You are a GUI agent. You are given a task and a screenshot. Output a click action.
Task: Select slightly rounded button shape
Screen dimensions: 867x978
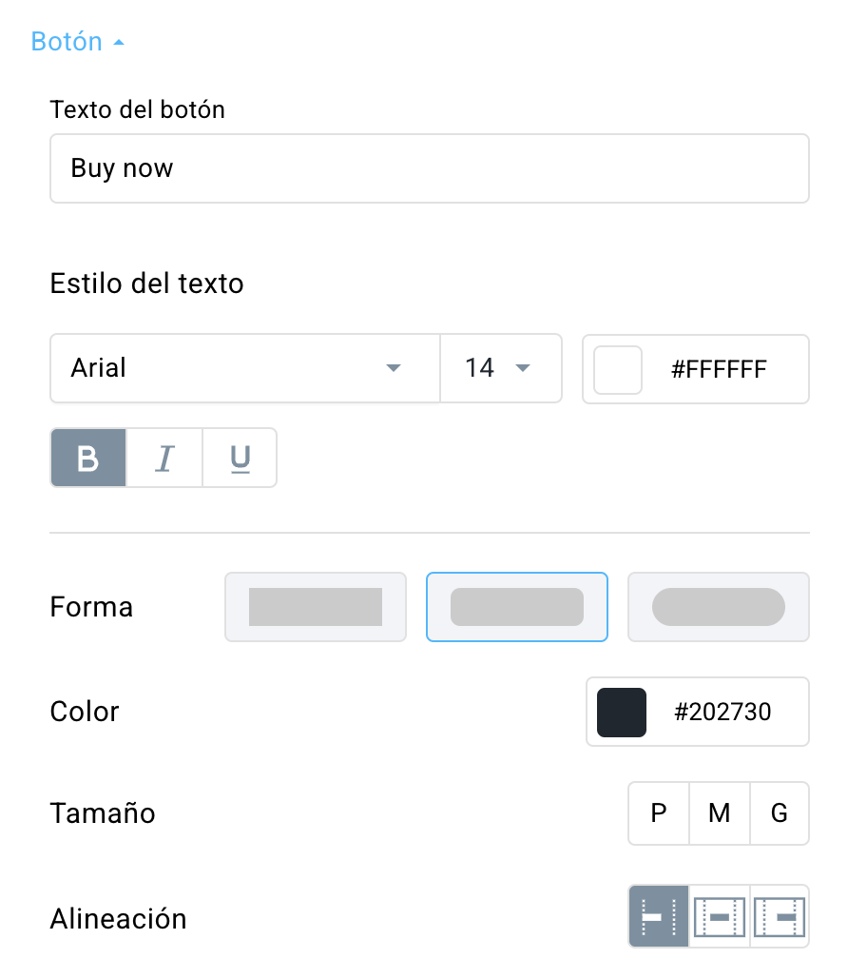[x=517, y=607]
